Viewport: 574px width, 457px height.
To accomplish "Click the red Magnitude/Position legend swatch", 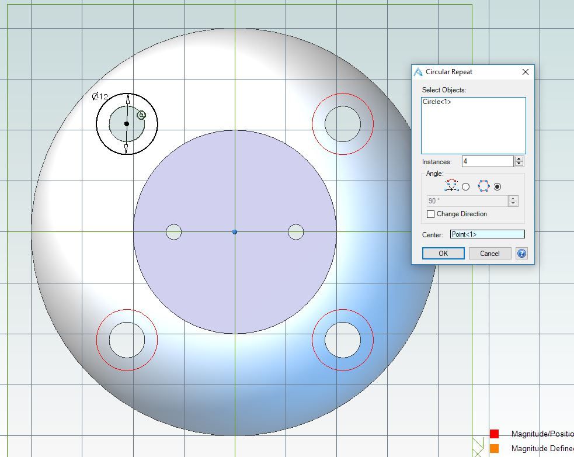I will tap(494, 434).
